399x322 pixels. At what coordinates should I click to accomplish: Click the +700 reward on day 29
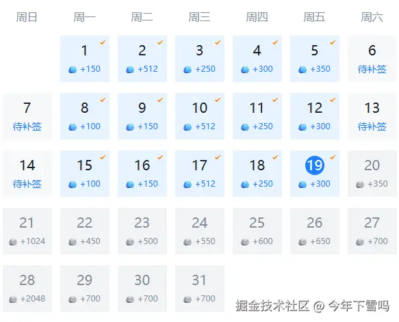coord(90,299)
